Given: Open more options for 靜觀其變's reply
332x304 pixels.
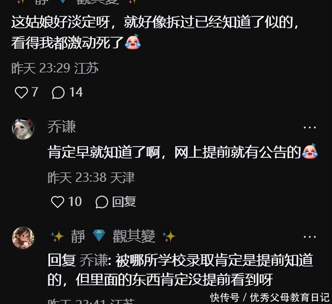Looking at the screenshot, I should 310,237.
